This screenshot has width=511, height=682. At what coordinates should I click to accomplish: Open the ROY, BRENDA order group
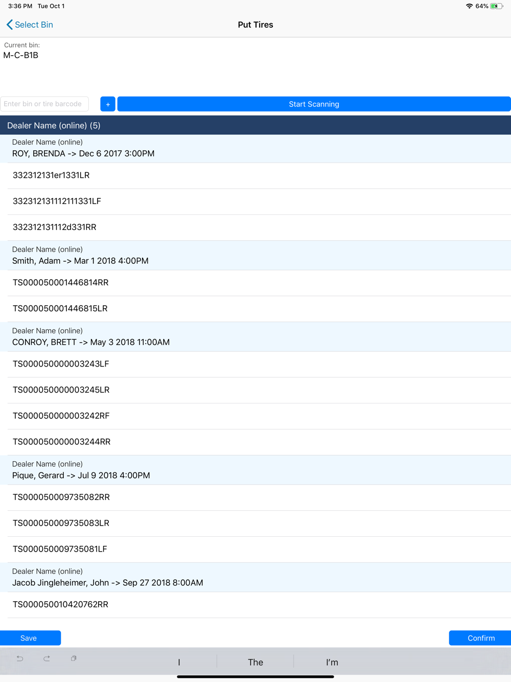tap(255, 148)
